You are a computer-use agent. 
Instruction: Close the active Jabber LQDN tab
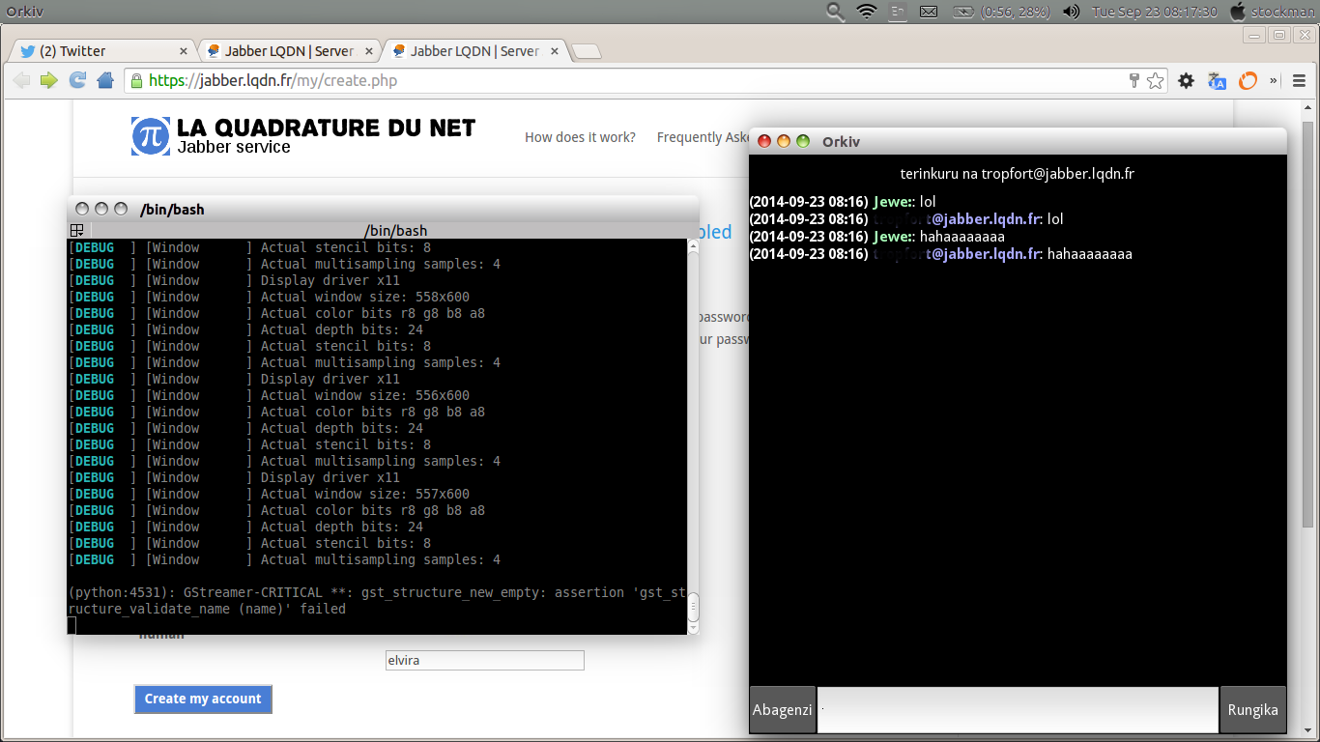click(x=555, y=51)
